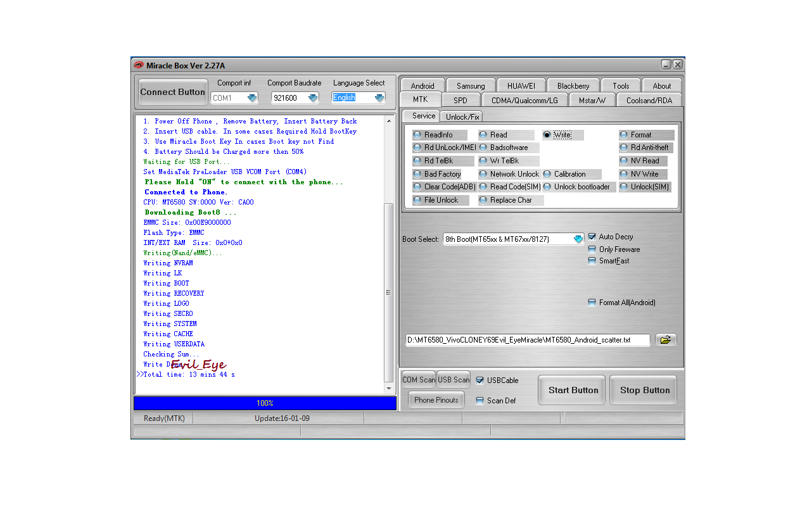The image size is (807, 528).
Task: Click 'Ready(MTK)' status bar entry
Action: (164, 418)
